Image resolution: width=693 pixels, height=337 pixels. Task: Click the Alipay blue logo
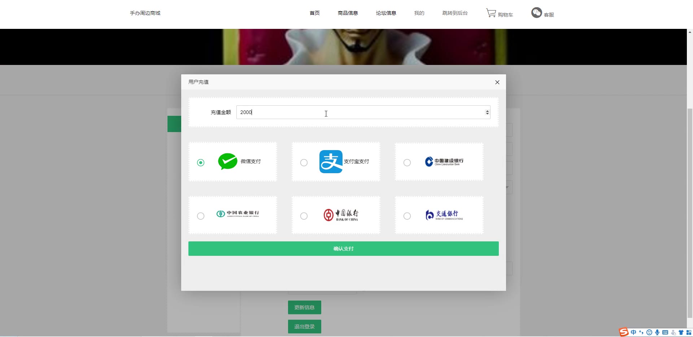point(331,162)
